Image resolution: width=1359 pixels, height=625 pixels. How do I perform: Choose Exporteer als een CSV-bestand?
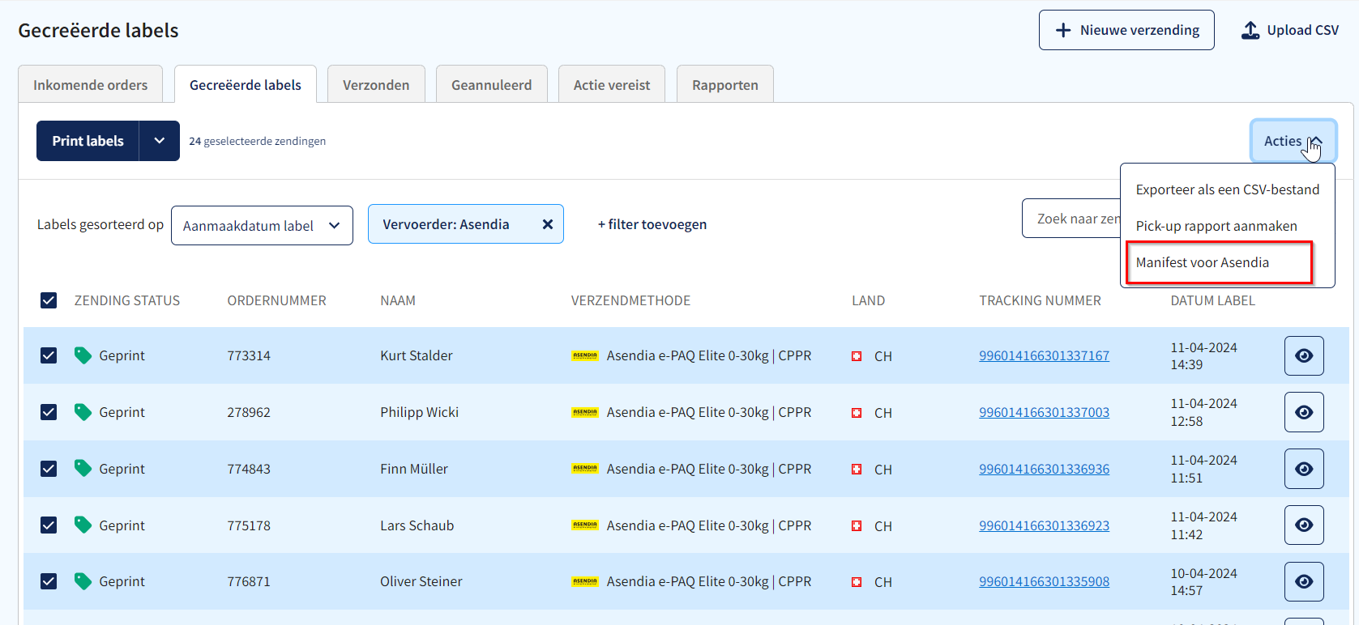point(1228,189)
